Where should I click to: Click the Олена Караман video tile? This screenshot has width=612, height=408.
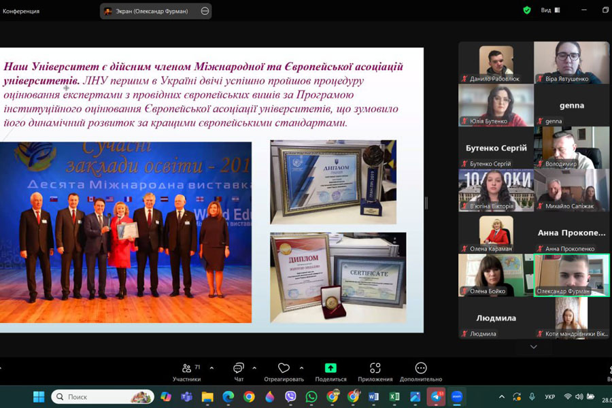(495, 233)
